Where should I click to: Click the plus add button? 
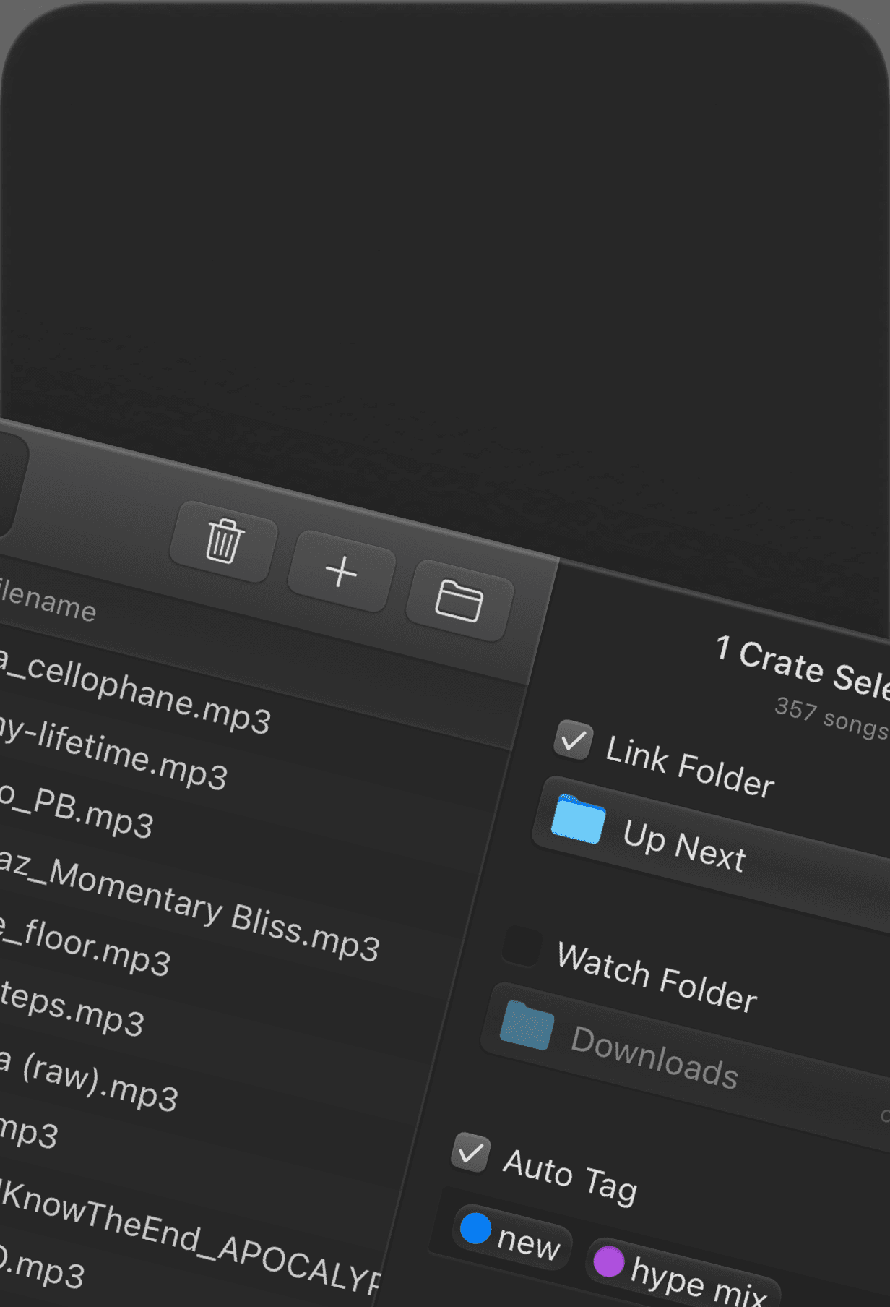pyautogui.click(x=341, y=572)
